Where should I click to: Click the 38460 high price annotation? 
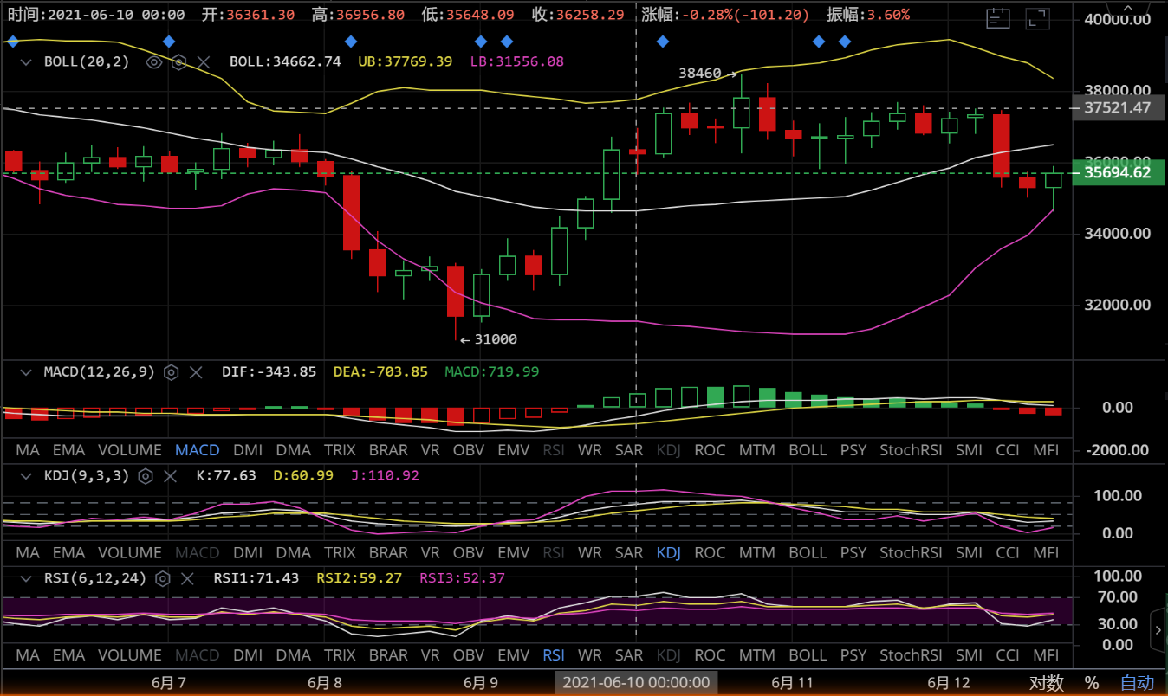(x=700, y=74)
